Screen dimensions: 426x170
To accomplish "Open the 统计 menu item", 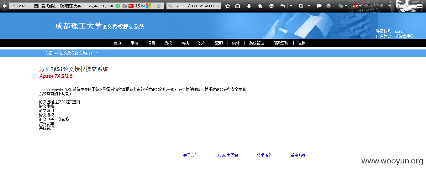I will pyautogui.click(x=236, y=43).
